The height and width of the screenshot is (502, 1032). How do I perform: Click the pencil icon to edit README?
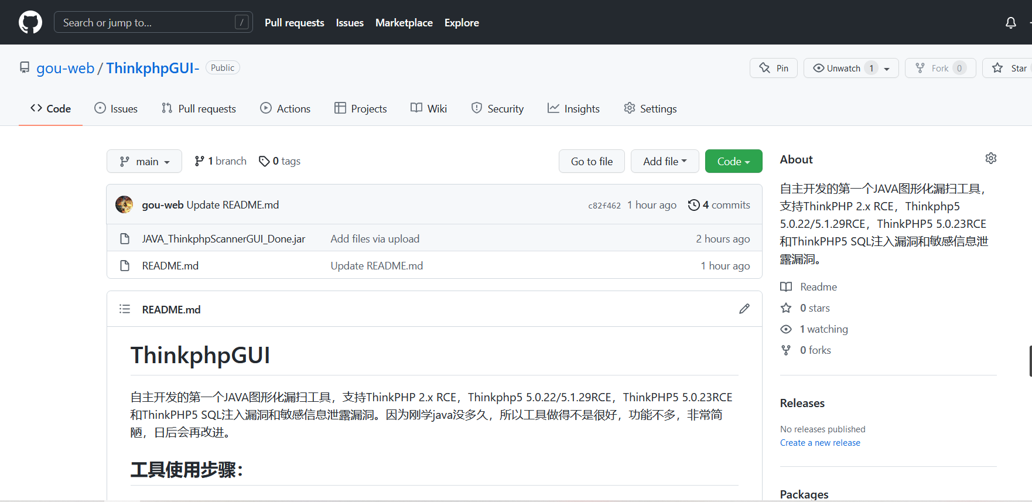click(744, 309)
